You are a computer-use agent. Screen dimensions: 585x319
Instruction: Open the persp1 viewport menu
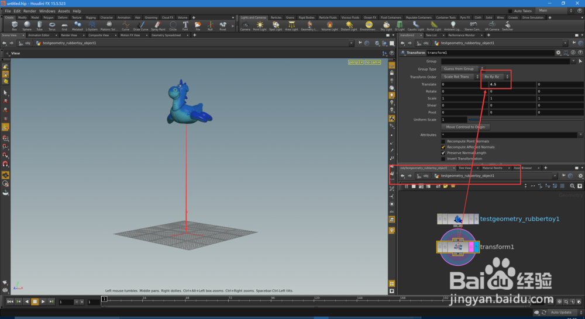356,63
